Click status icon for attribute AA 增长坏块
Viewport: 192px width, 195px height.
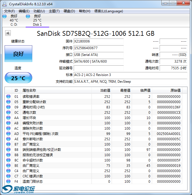(8, 118)
